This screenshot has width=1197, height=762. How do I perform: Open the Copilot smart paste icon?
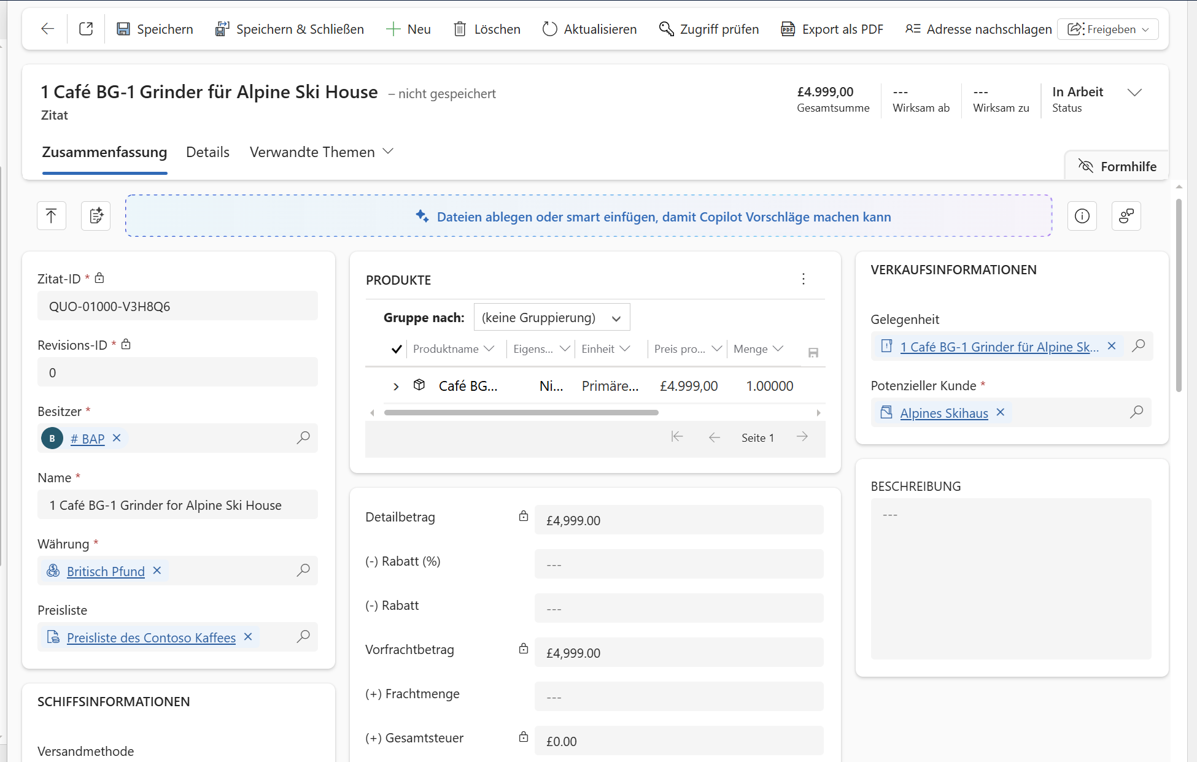[96, 216]
